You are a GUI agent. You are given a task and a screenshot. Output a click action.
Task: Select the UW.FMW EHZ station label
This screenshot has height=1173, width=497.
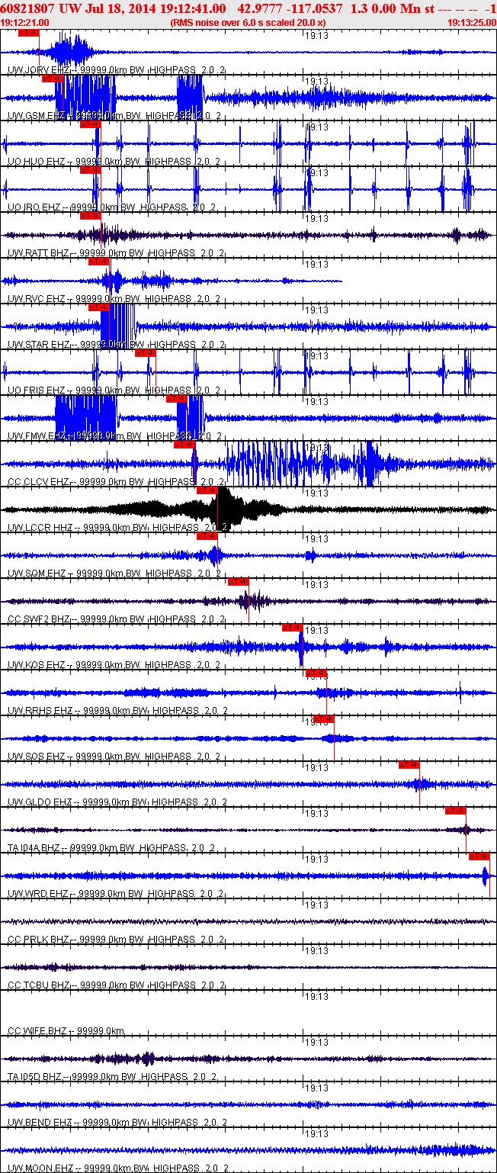tap(37, 435)
